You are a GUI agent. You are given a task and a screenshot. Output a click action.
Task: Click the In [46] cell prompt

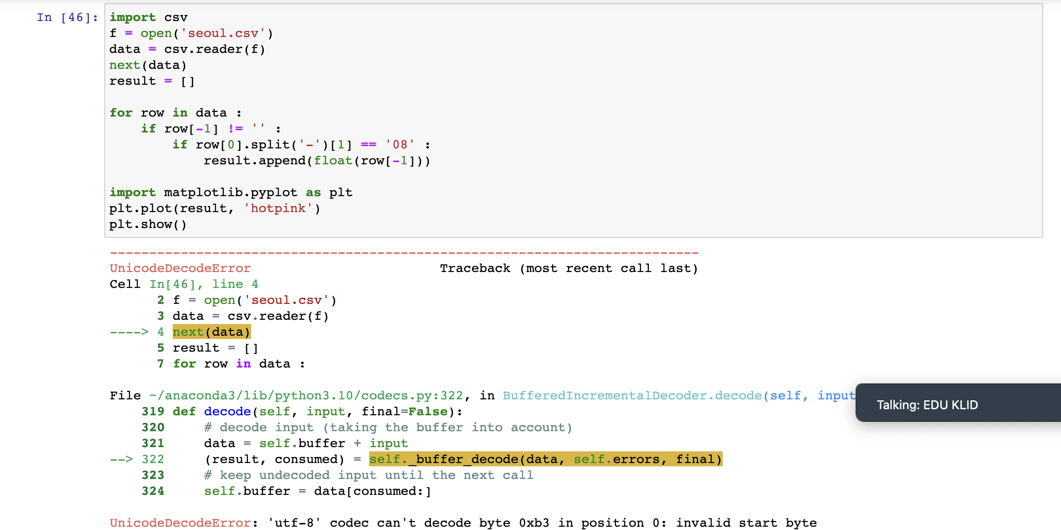pyautogui.click(x=67, y=18)
